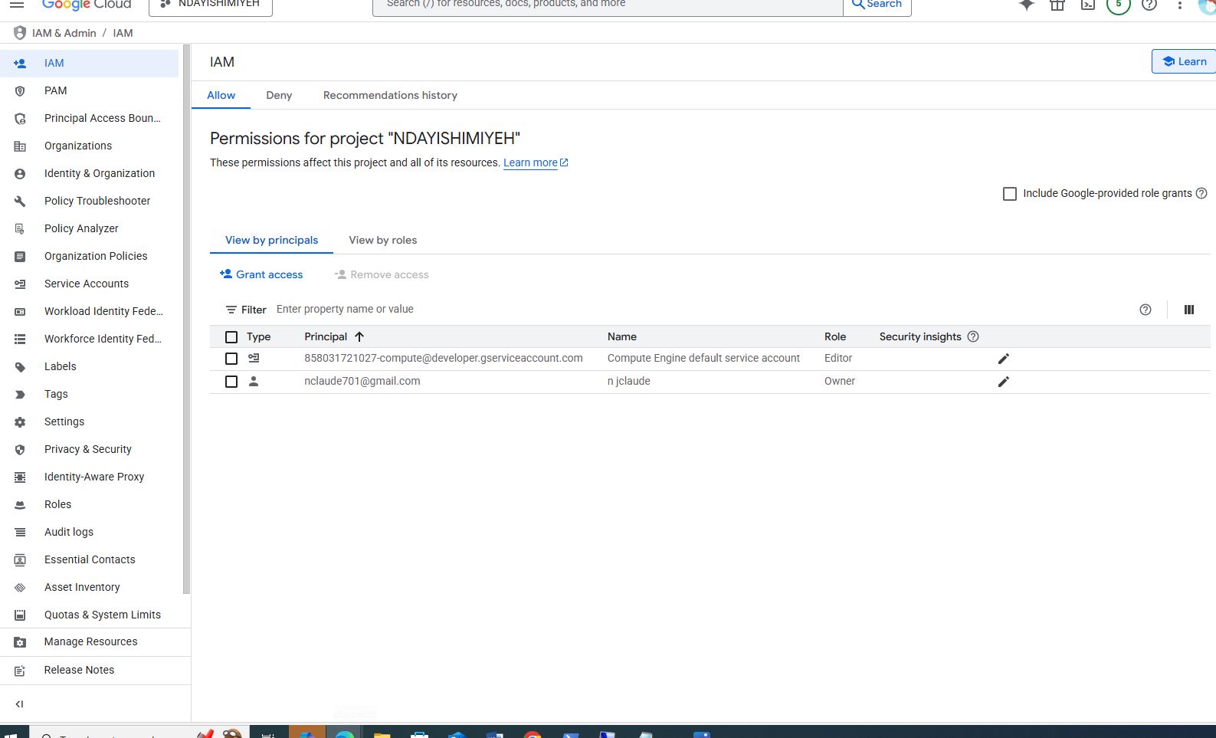The width and height of the screenshot is (1216, 738).
Task: Select View by principals tab
Action: [271, 240]
